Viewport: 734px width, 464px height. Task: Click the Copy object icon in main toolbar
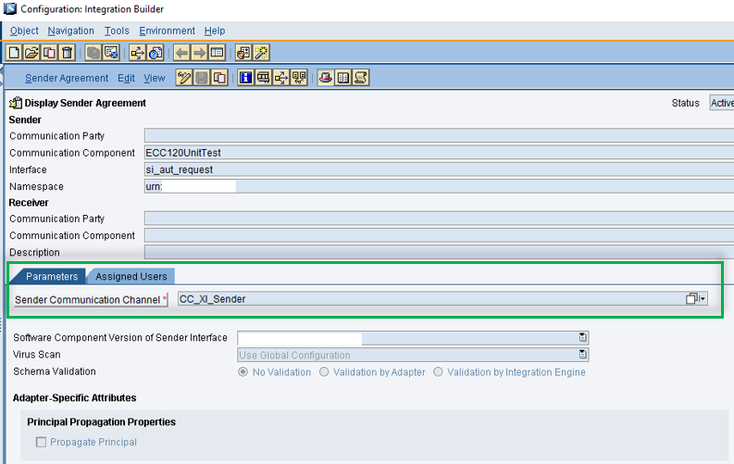pyautogui.click(x=49, y=53)
